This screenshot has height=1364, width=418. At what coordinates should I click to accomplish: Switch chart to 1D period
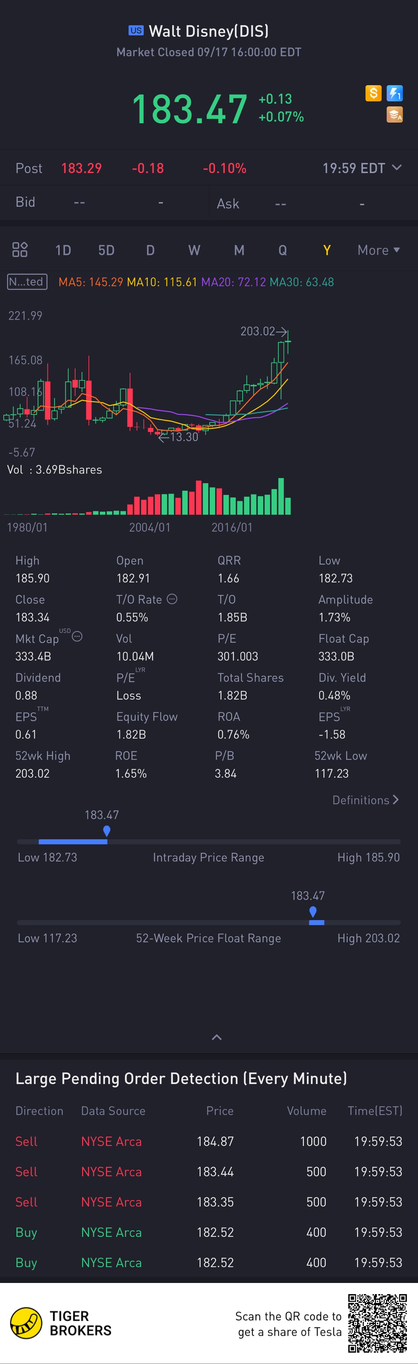[63, 250]
